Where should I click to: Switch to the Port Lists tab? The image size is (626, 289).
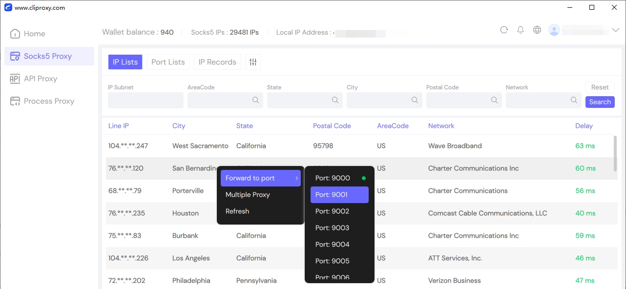(168, 62)
